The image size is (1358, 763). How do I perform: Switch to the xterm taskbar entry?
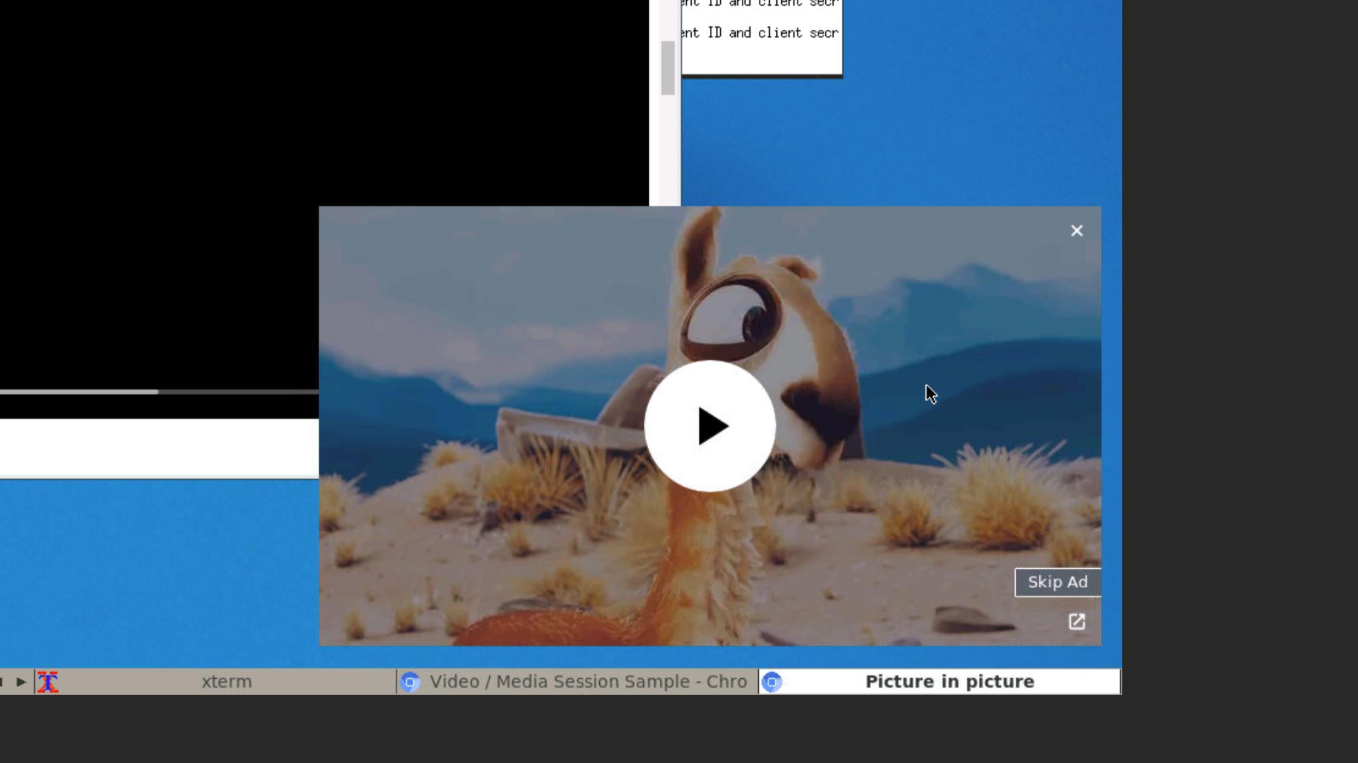click(226, 682)
